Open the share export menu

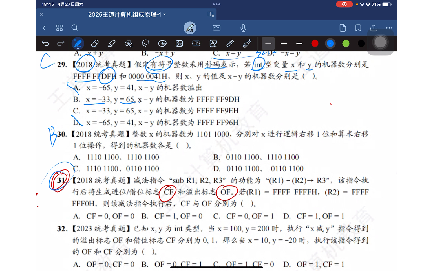pos(374,28)
